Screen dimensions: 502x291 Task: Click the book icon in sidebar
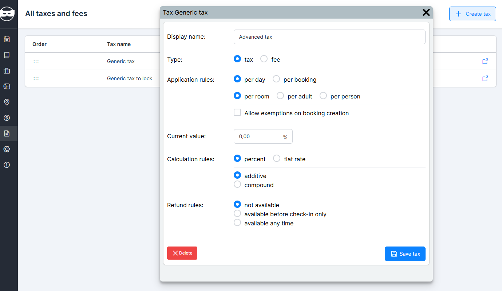(7, 55)
